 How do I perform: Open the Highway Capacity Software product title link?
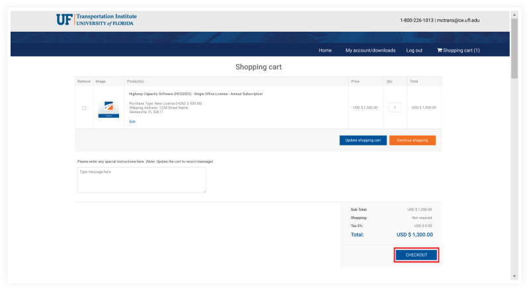pyautogui.click(x=195, y=94)
